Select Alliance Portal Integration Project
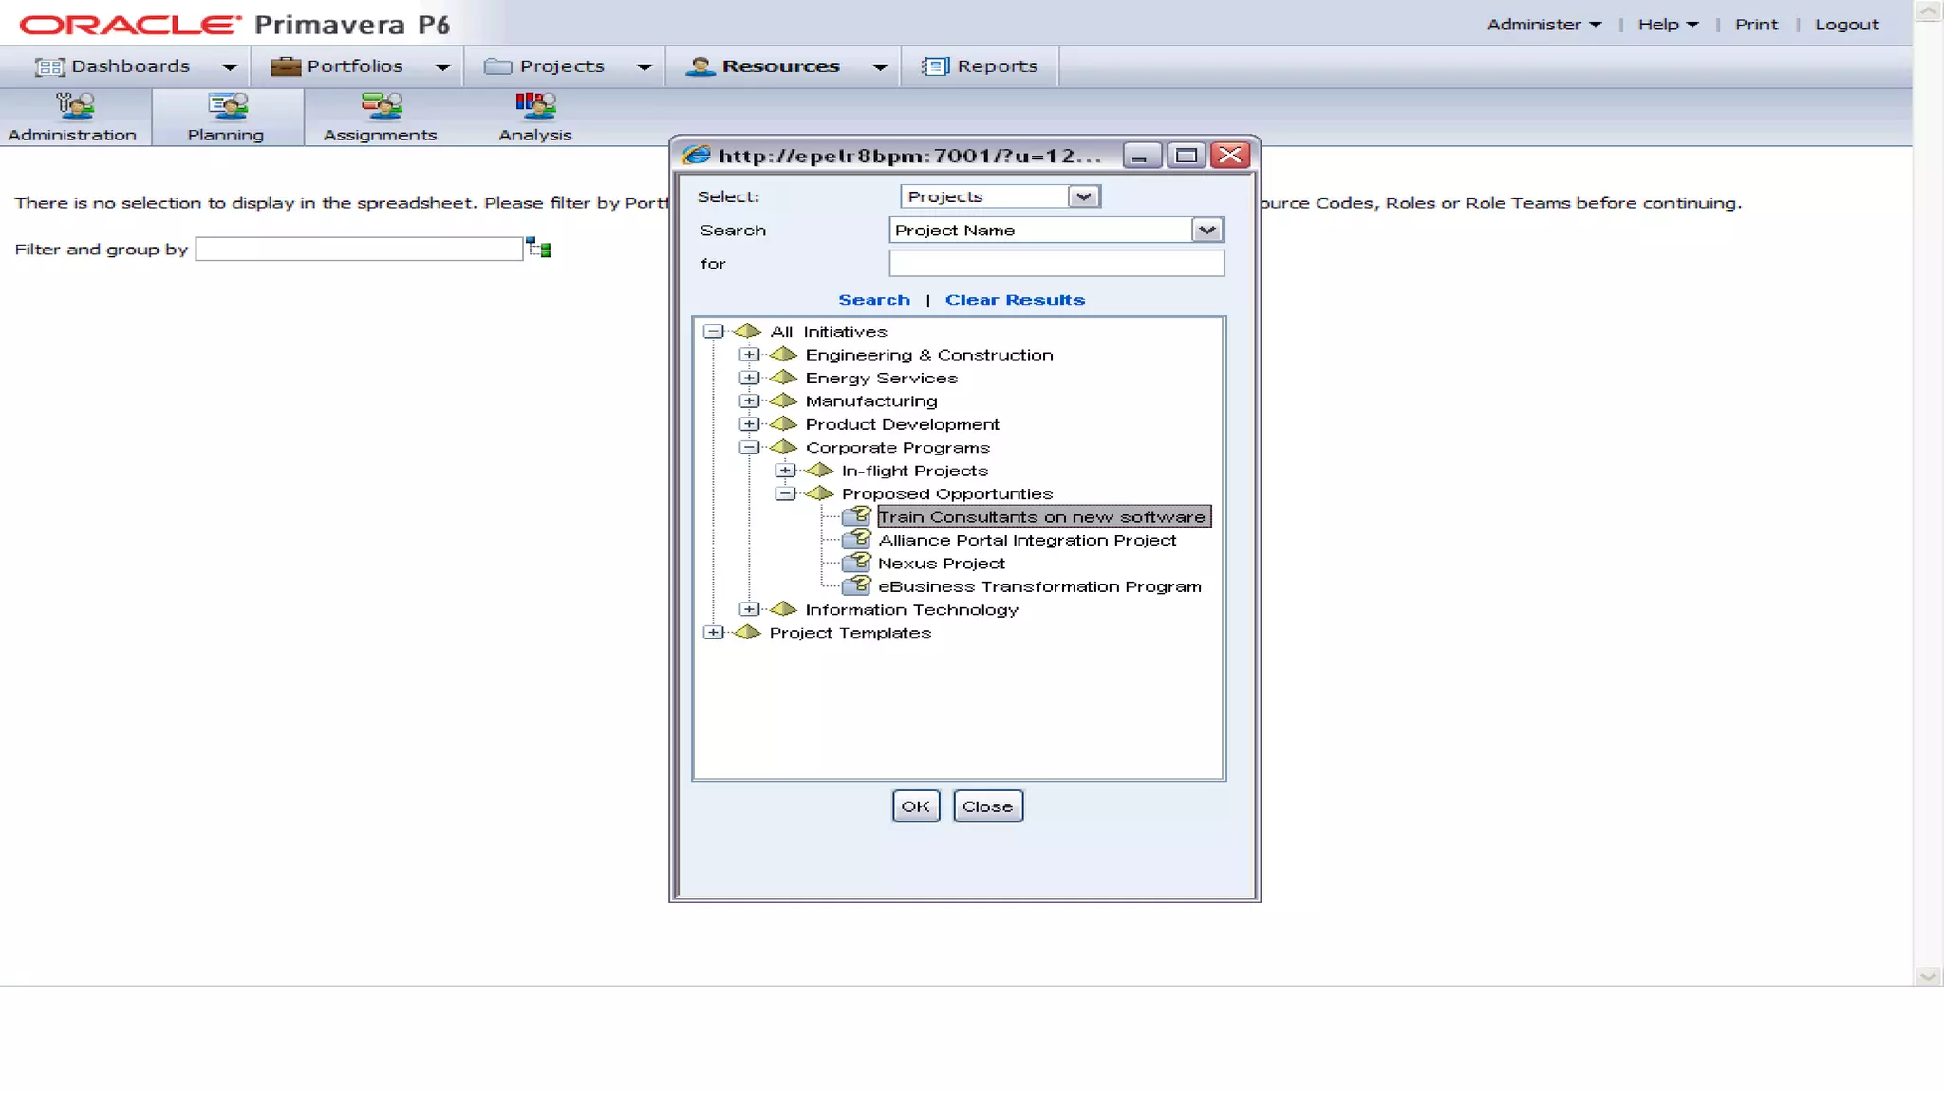The width and height of the screenshot is (1944, 1093). pos(1027,540)
